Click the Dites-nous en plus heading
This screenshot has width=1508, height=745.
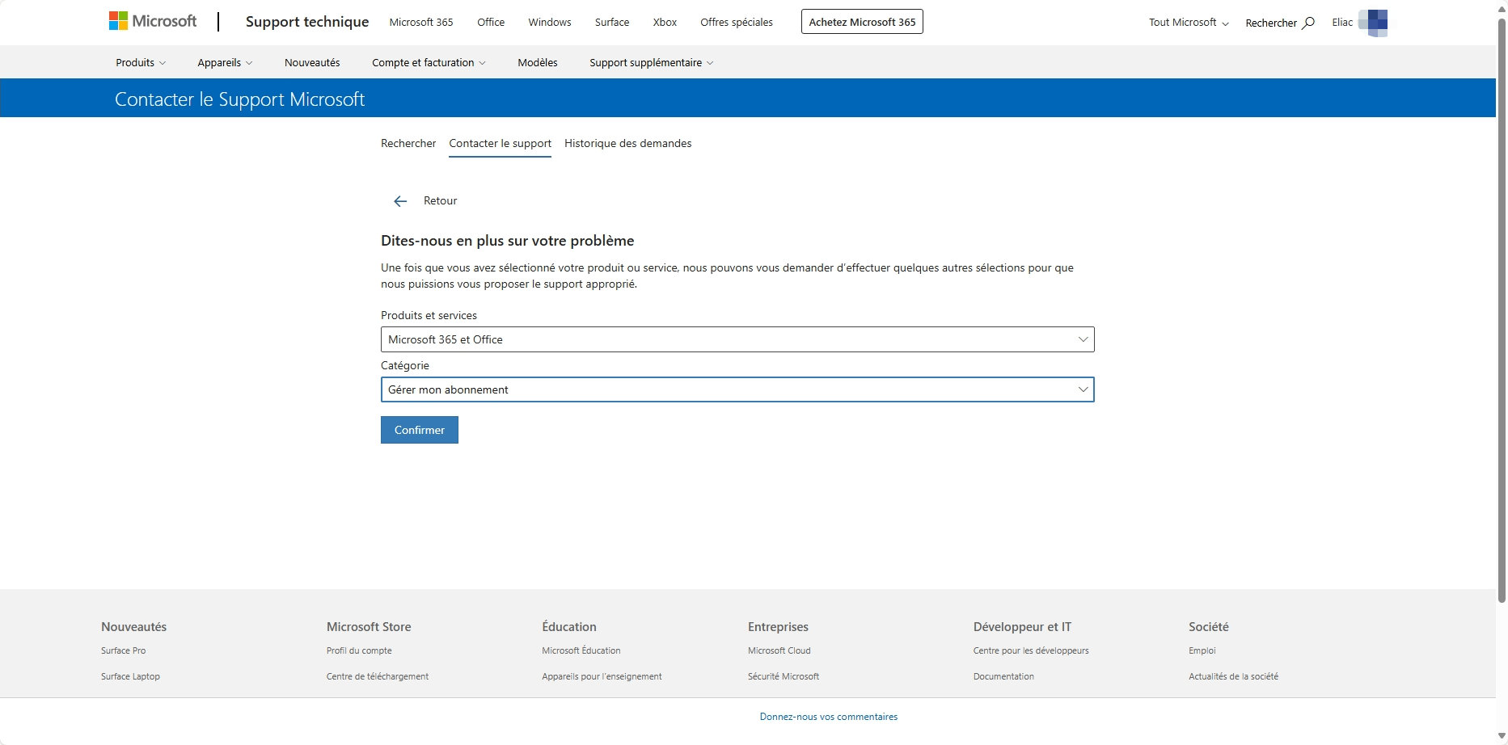[x=508, y=241]
